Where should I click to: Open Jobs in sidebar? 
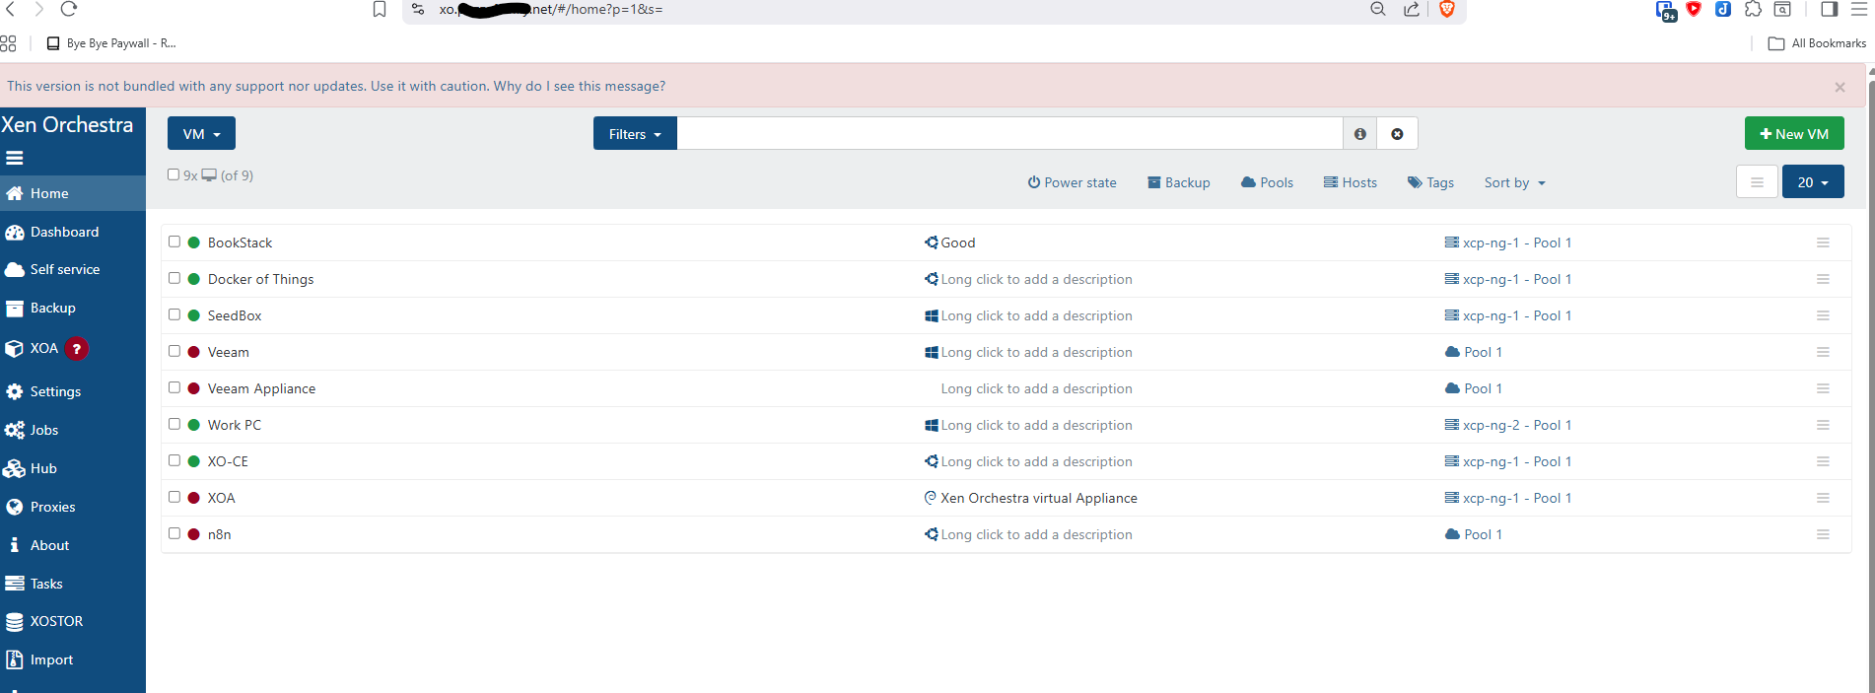pos(73,430)
